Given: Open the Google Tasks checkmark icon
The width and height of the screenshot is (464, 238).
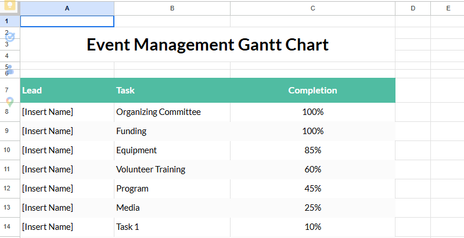Looking at the screenshot, I should tap(9, 37).
